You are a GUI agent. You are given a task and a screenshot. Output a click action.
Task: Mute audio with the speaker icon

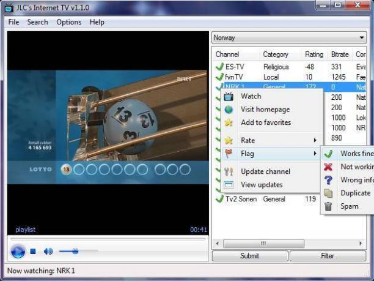tap(48, 252)
